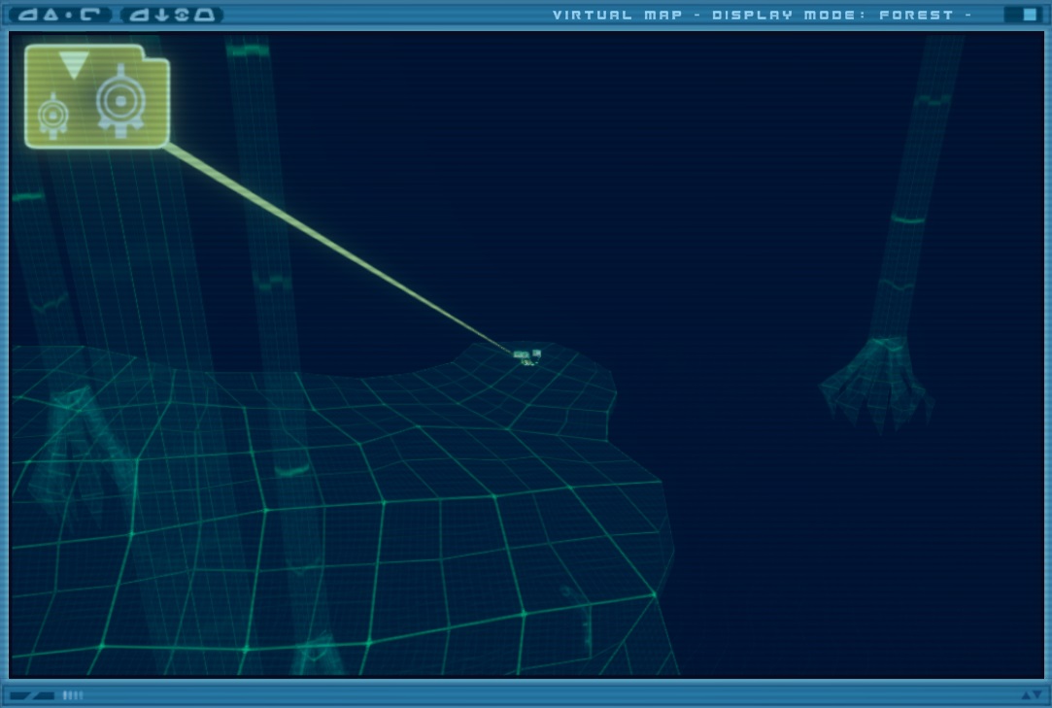The width and height of the screenshot is (1052, 708).
Task: Select the large monster icon on the folder card
Action: [120, 101]
